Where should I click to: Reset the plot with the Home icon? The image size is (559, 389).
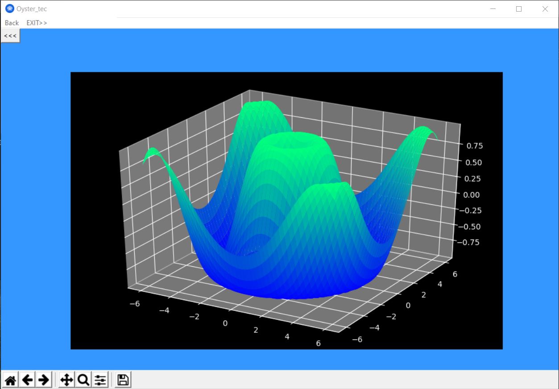click(11, 380)
